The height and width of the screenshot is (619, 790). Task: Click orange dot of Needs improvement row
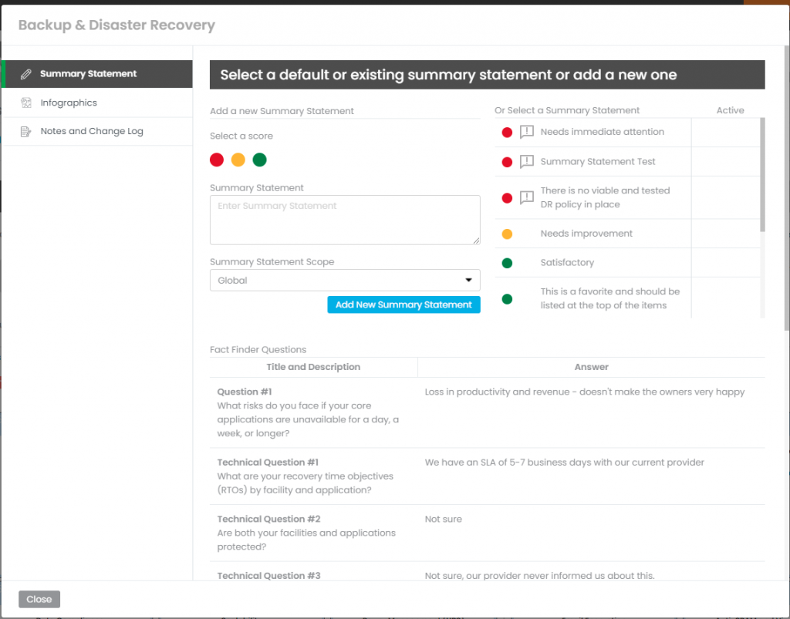point(507,234)
